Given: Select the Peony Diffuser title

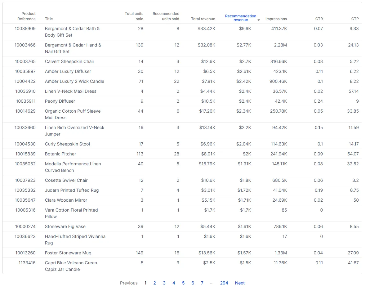Looking at the screenshot, I should [x=60, y=101].
